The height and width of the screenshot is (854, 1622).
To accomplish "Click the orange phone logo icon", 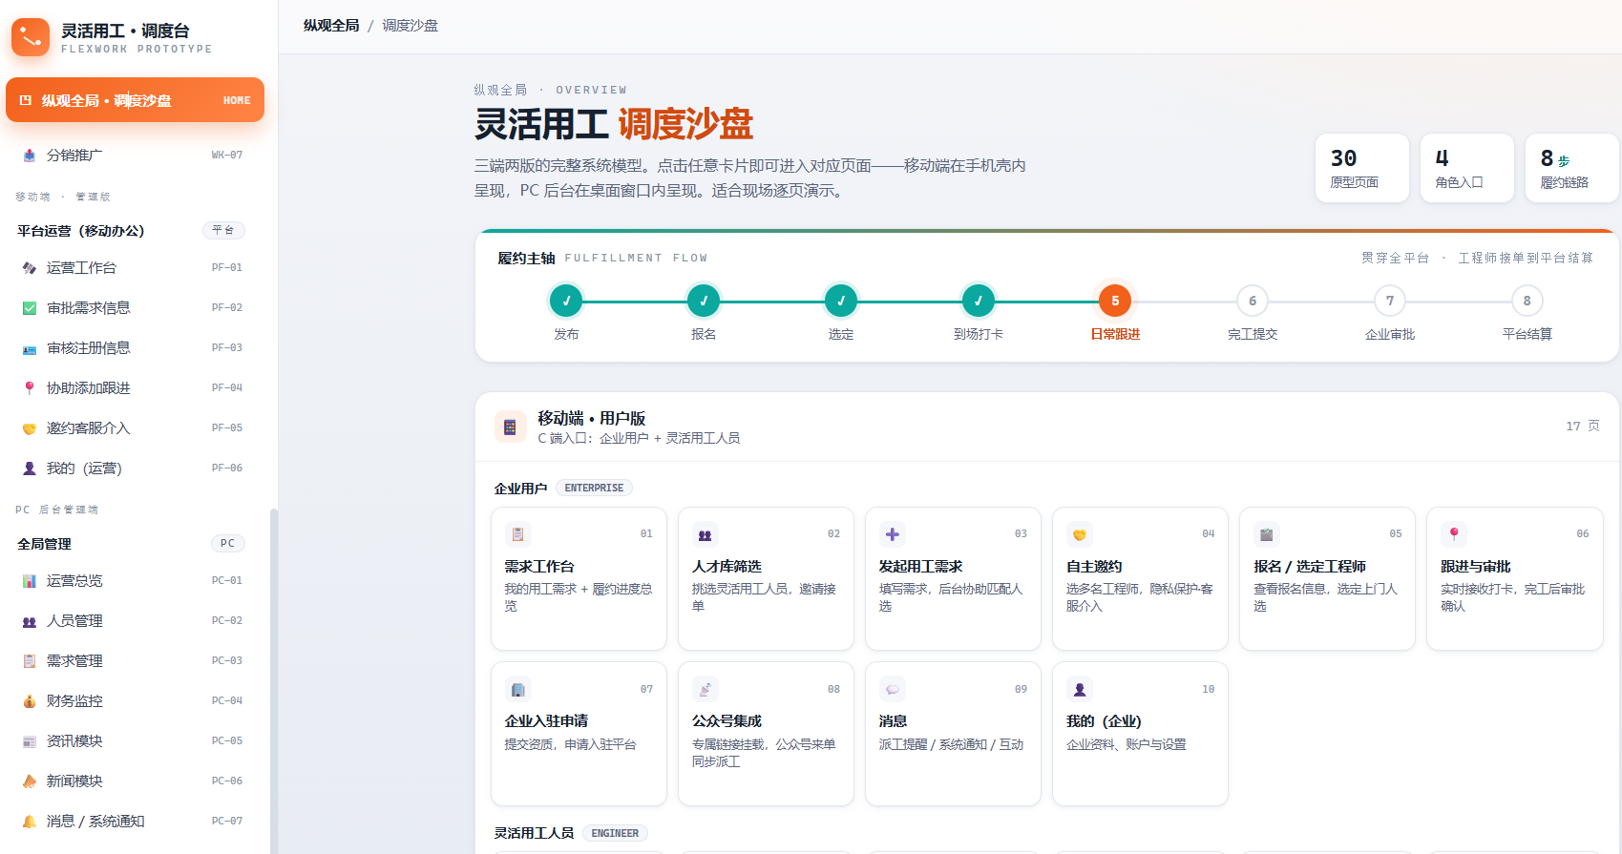I will (x=31, y=37).
